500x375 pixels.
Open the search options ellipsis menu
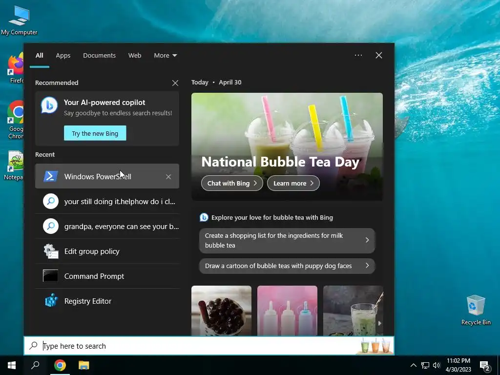(x=358, y=55)
